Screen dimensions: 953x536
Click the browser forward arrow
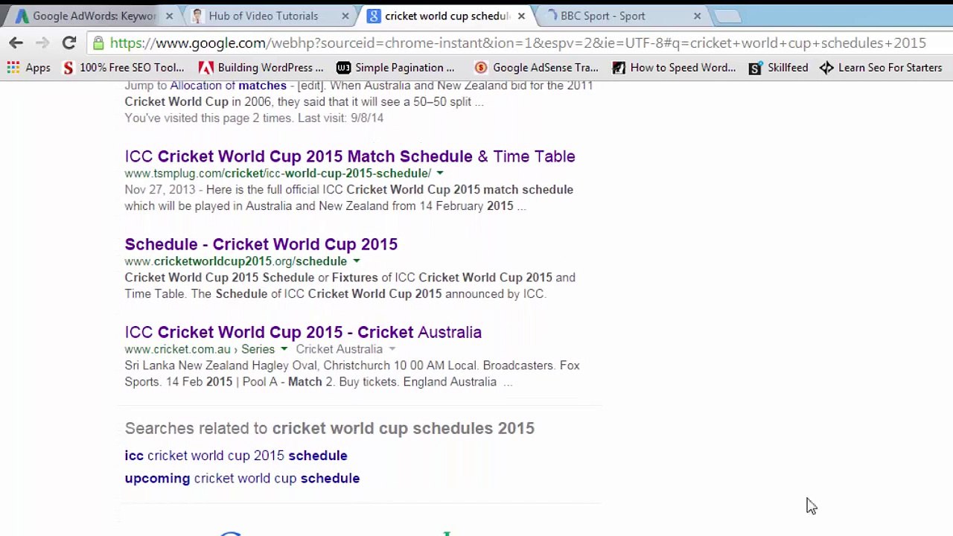point(42,43)
